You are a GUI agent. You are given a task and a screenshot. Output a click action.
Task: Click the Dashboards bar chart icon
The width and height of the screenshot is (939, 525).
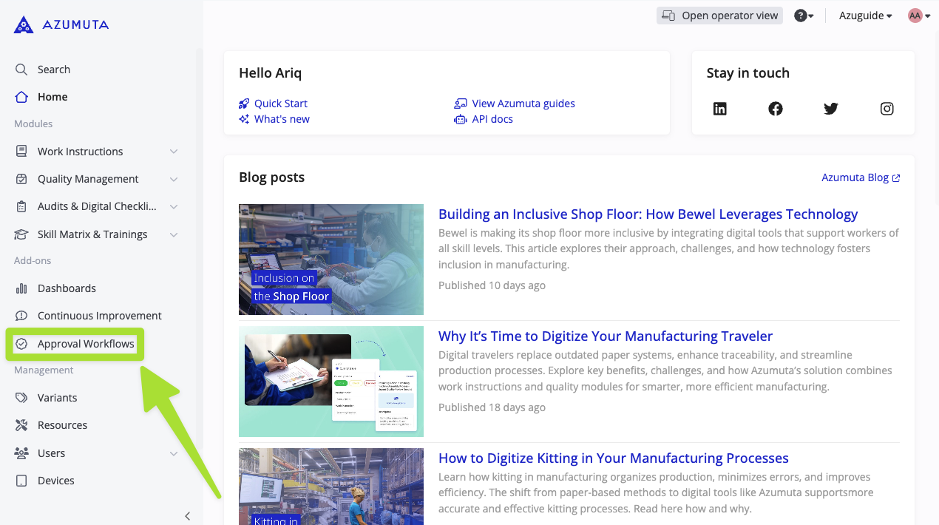coord(21,288)
